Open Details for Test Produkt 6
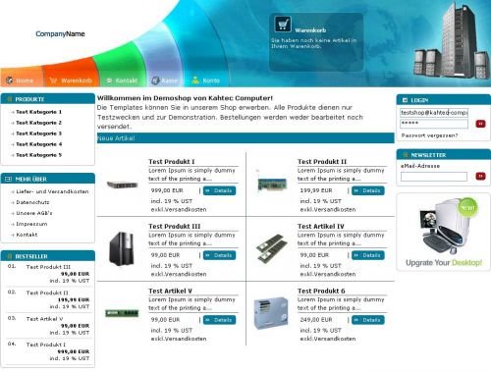 [x=368, y=320]
